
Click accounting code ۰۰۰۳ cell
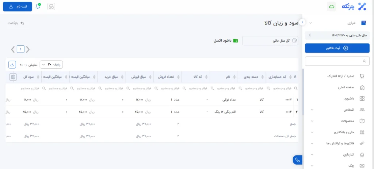tap(289, 100)
